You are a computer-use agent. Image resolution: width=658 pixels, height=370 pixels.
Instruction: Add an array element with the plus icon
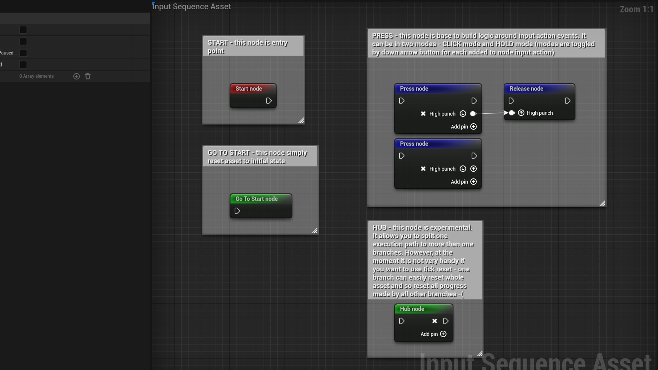pos(77,76)
